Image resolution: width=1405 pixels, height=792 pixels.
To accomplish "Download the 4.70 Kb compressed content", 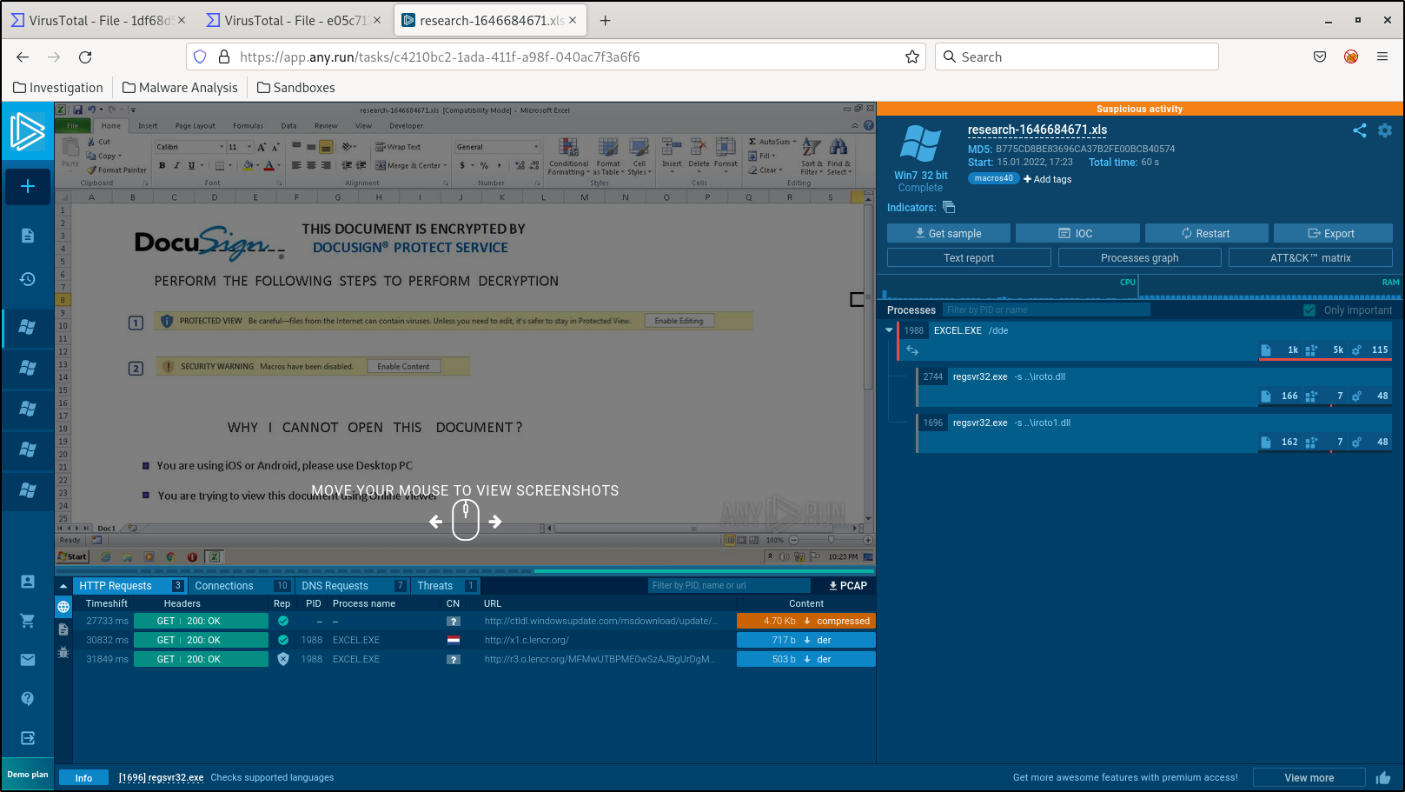I will 806,621.
